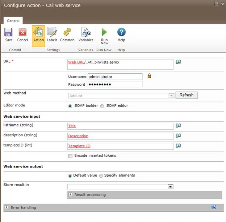Click the Run Now green arrow
This screenshot has width=226, height=222.
point(104,32)
